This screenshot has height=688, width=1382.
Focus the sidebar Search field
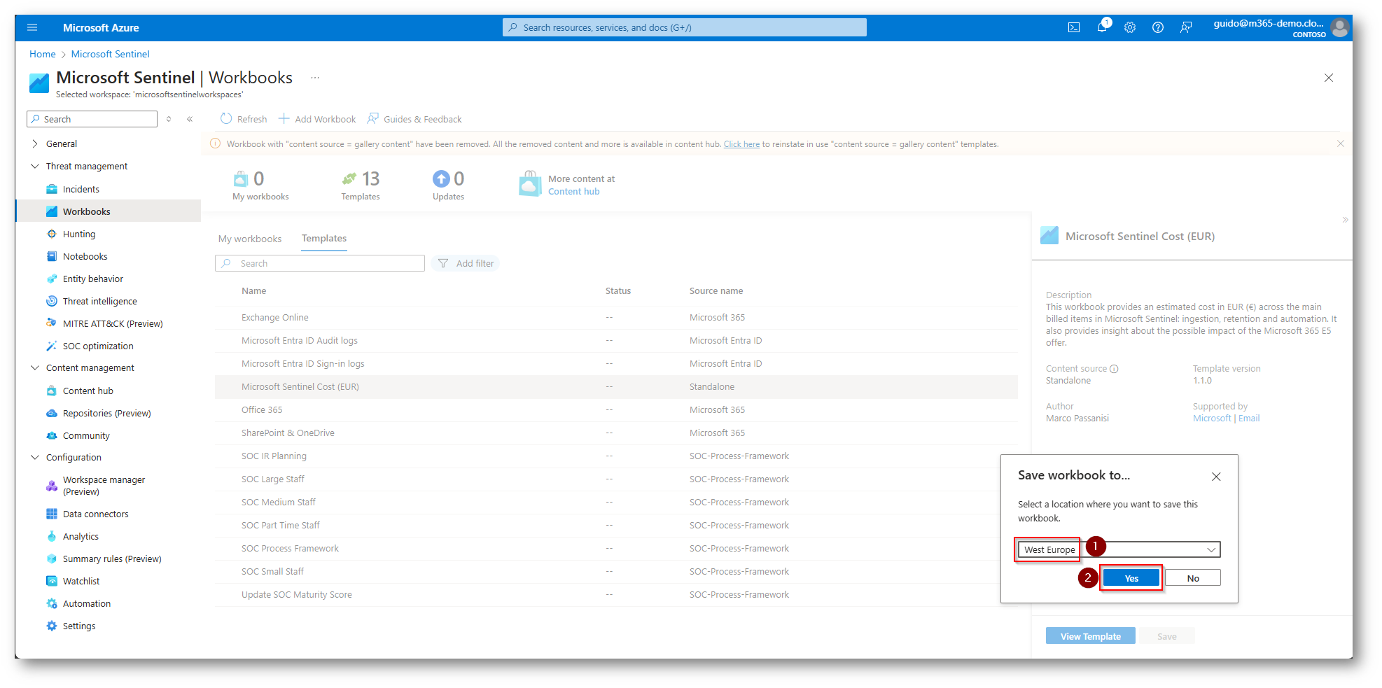92,119
